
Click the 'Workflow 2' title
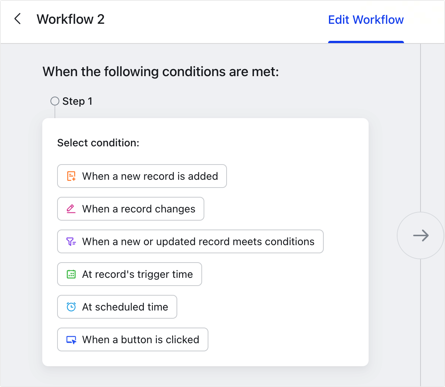point(70,19)
